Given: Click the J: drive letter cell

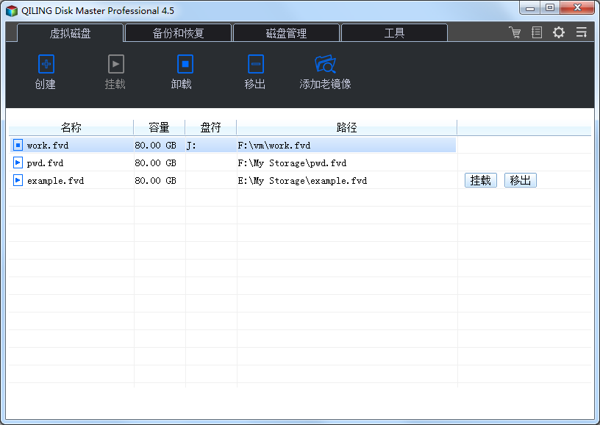Looking at the screenshot, I should click(211, 146).
